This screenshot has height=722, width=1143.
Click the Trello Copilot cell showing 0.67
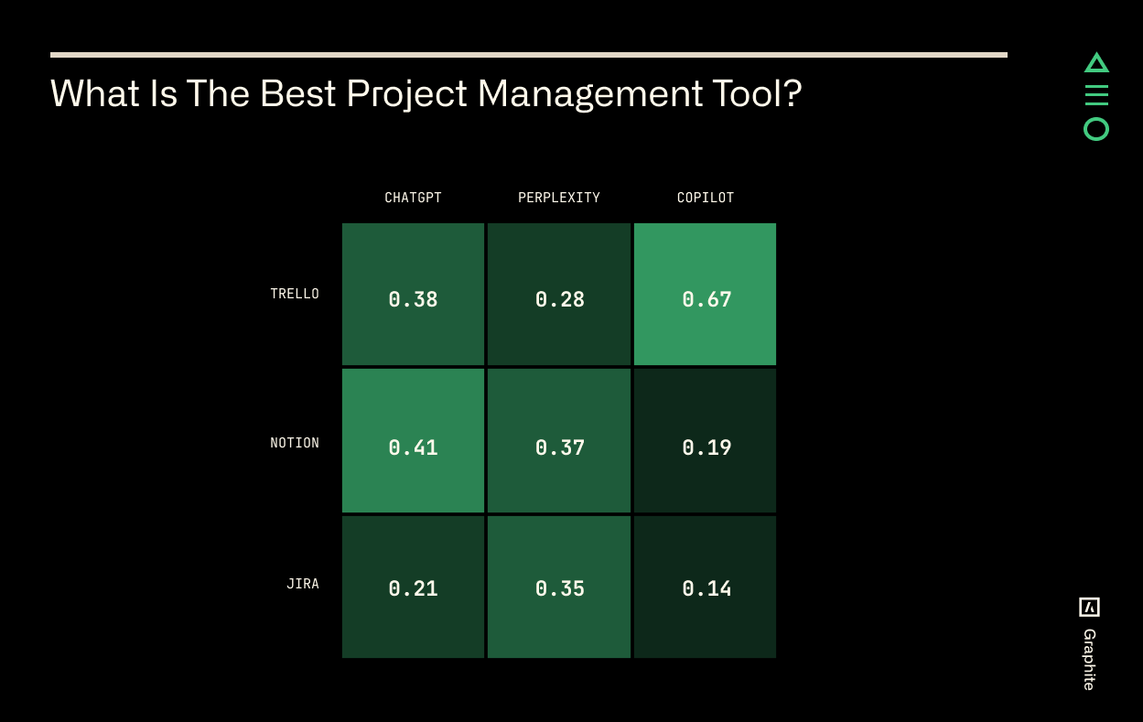point(705,294)
